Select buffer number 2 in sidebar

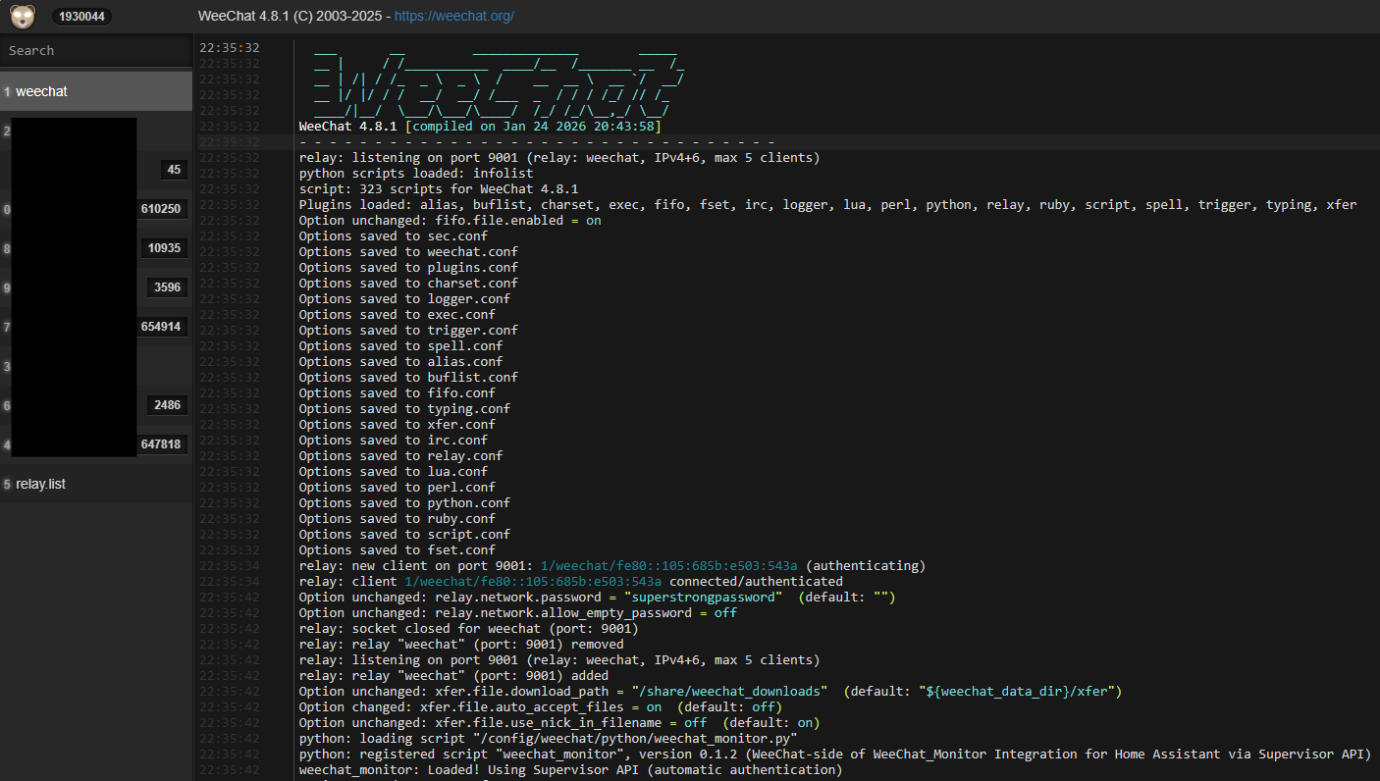tap(69, 130)
